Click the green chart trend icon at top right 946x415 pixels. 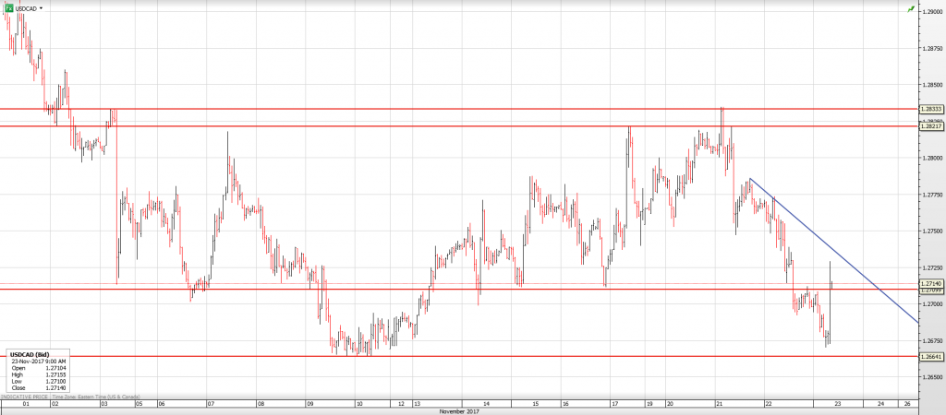click(x=911, y=8)
